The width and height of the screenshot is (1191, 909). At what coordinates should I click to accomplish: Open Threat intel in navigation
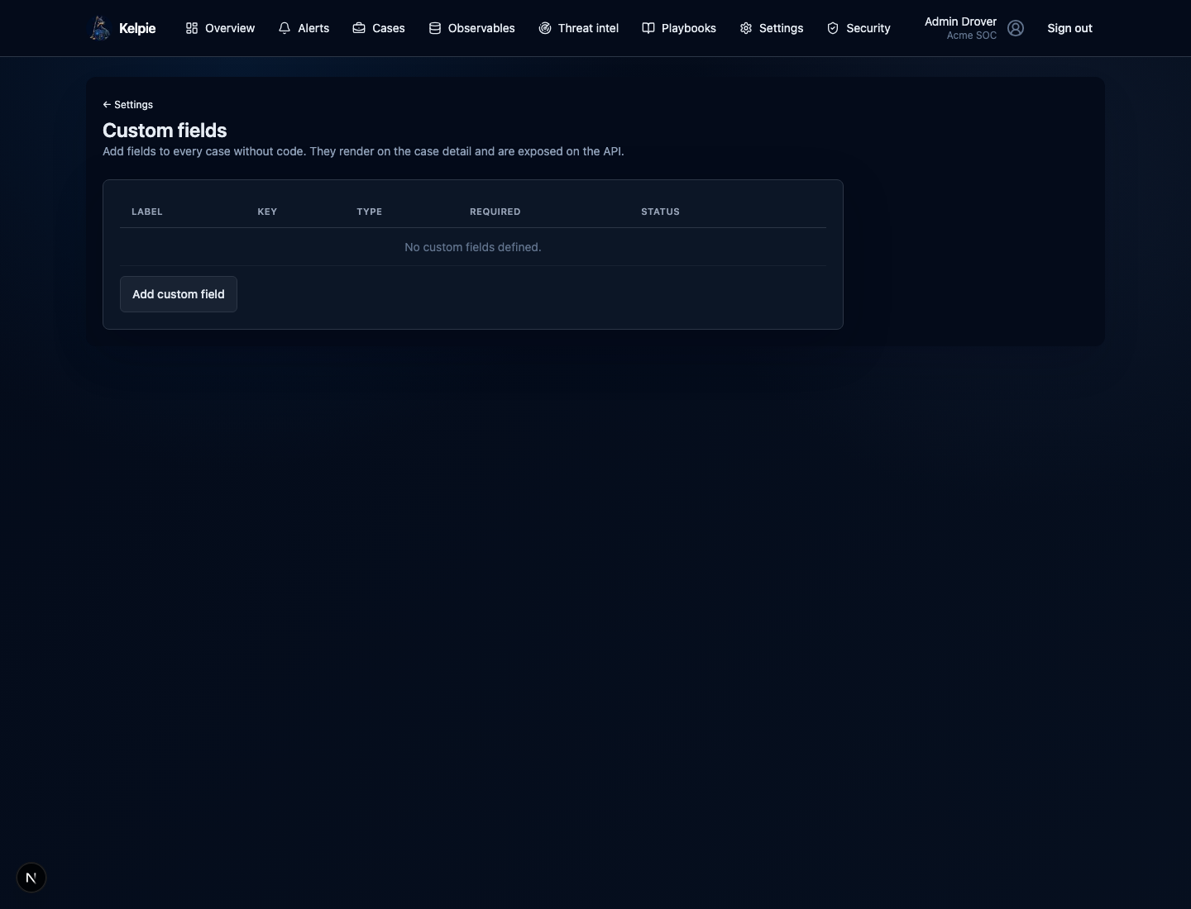click(x=578, y=28)
